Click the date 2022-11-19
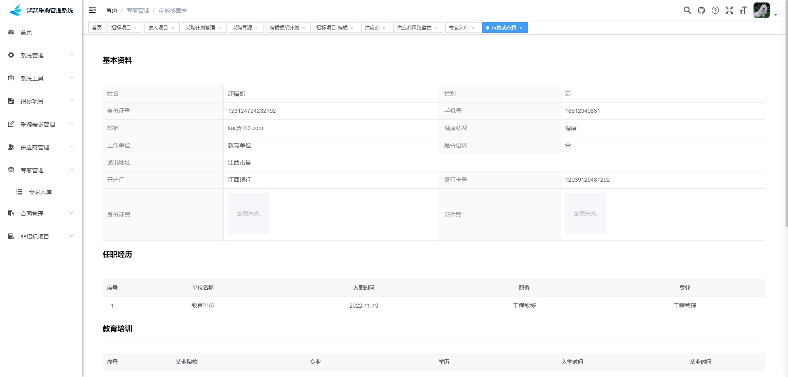Viewport: 788px width, 377px height. pos(364,306)
